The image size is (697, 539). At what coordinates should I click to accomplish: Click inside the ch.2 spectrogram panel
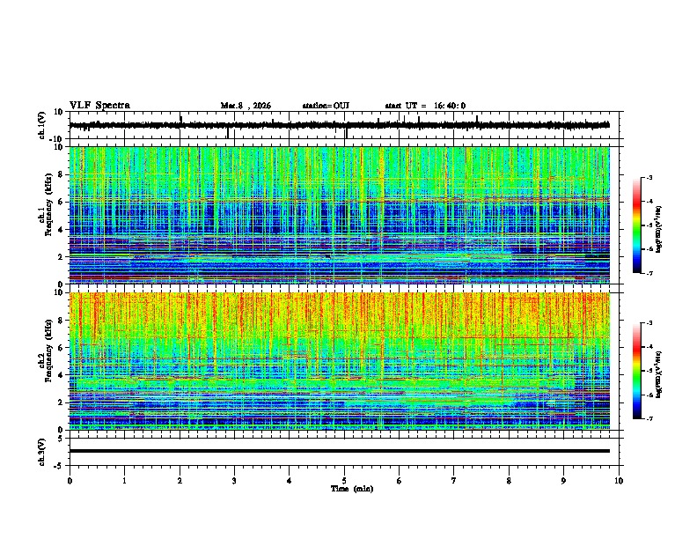tap(339, 361)
